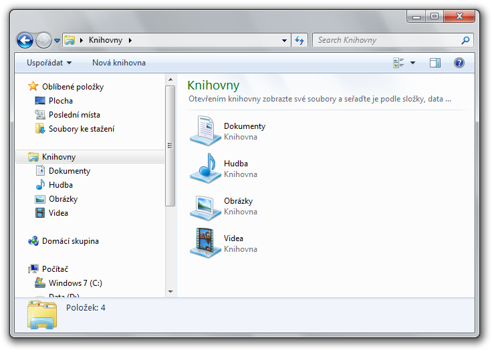Select Videa library film icon

(205, 242)
